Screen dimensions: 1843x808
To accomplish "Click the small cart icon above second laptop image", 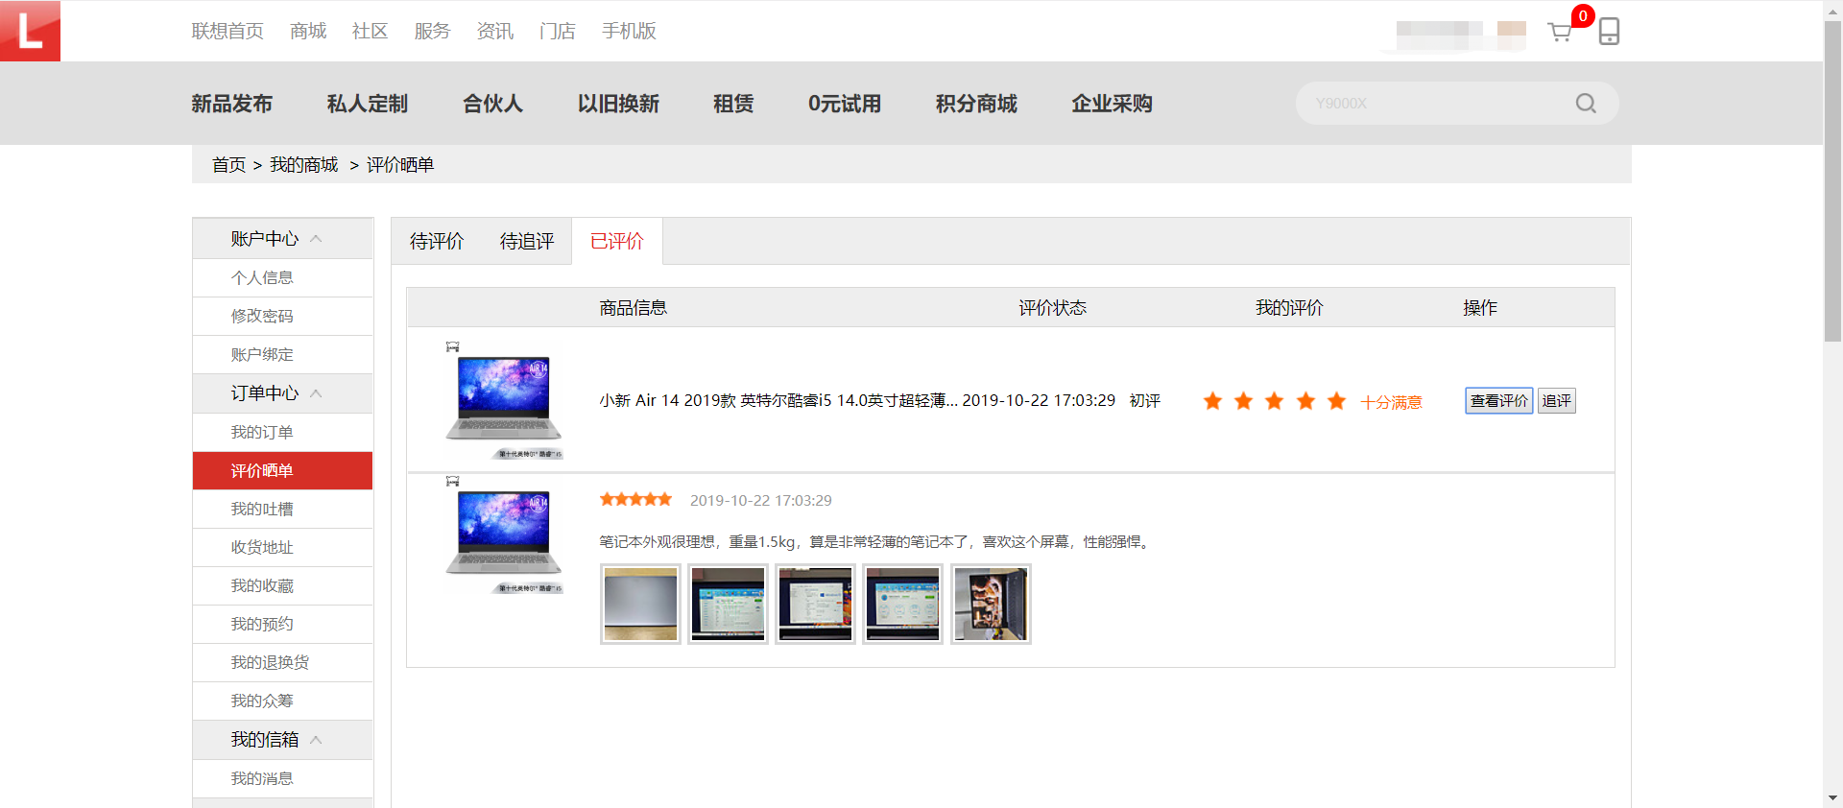I will 452,481.
